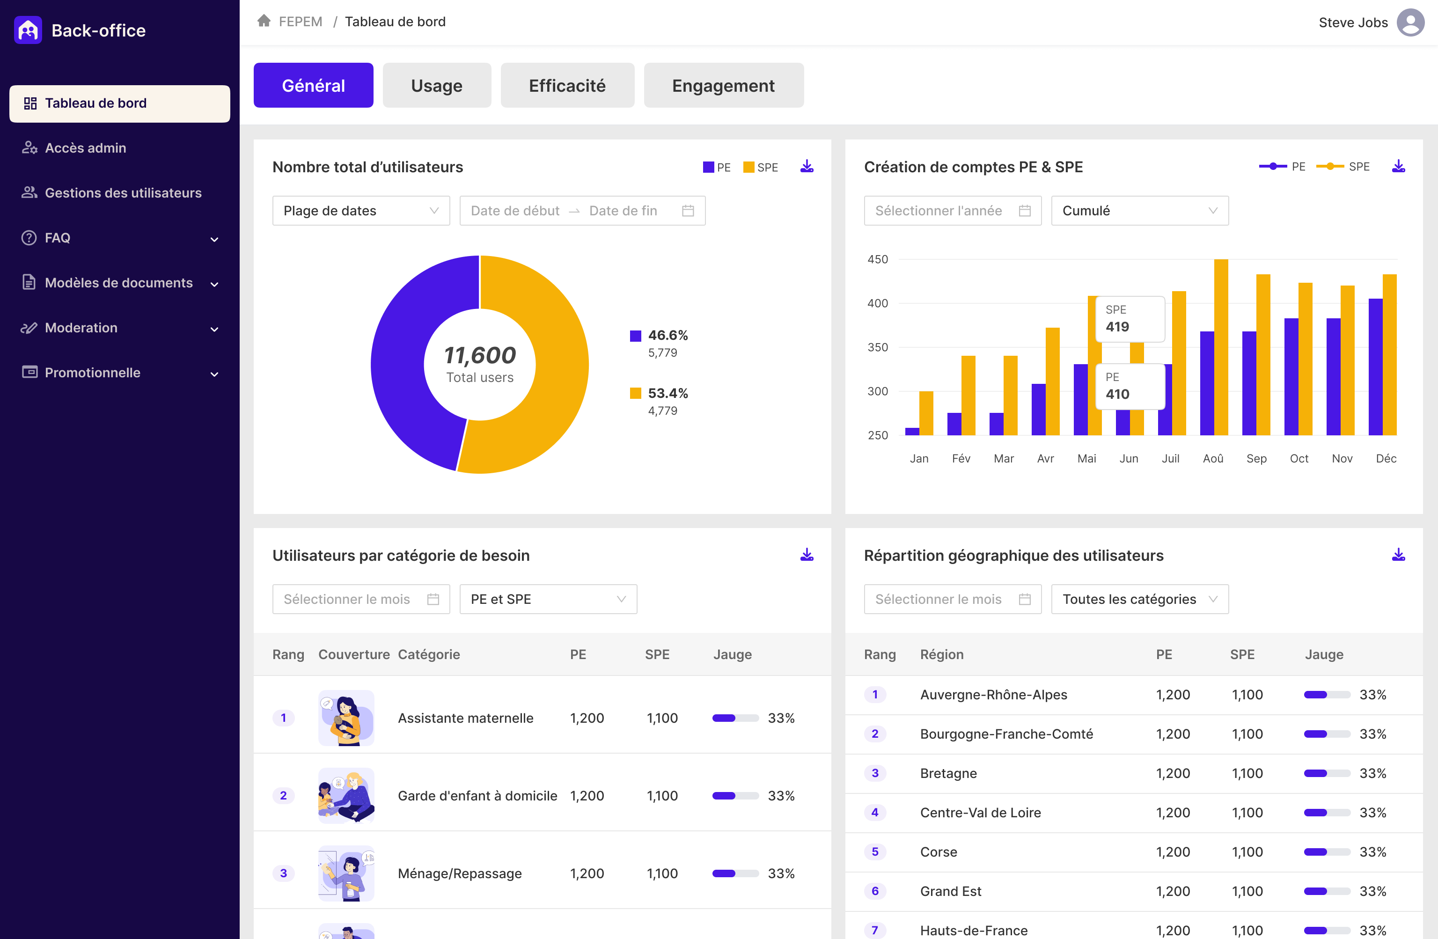Download the Création de comptes PE & SPE data

tap(1398, 166)
